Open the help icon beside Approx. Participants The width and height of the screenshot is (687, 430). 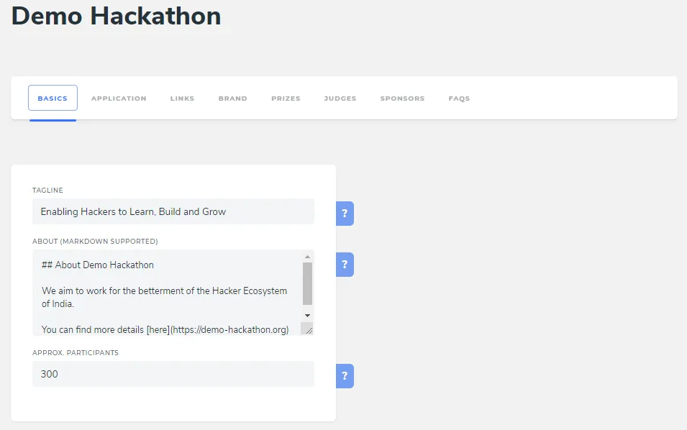[345, 375]
